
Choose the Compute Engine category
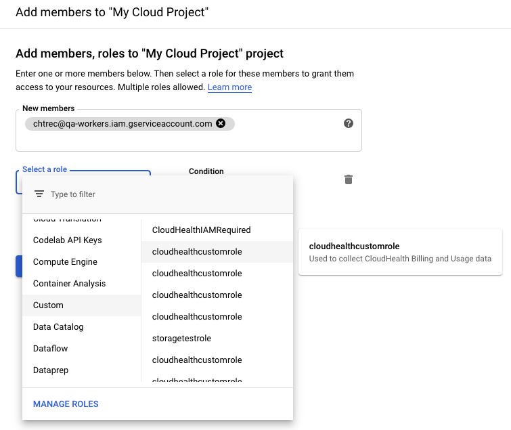tap(65, 262)
